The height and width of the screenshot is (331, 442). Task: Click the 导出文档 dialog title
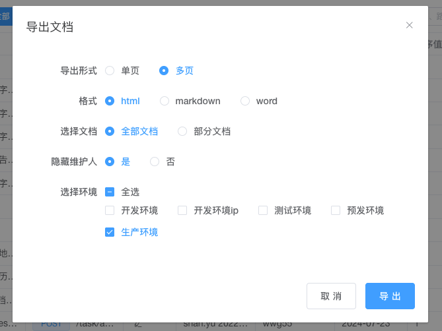point(50,27)
